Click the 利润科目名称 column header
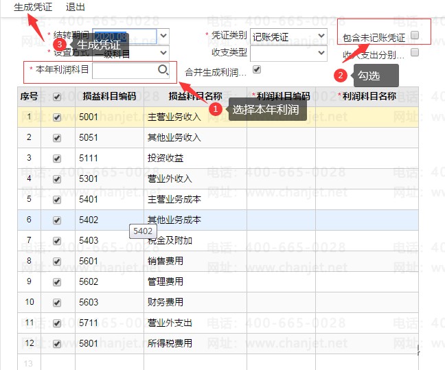The width and height of the screenshot is (445, 370). click(367, 97)
